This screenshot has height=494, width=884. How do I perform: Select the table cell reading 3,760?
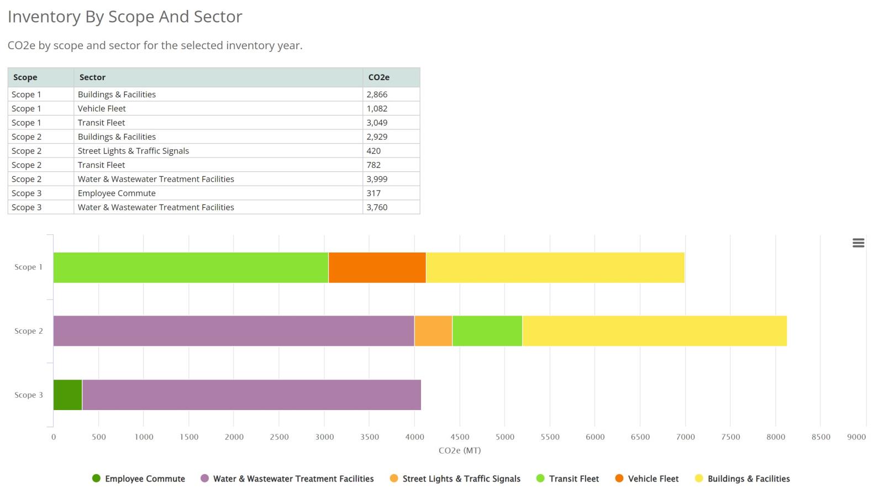(391, 207)
